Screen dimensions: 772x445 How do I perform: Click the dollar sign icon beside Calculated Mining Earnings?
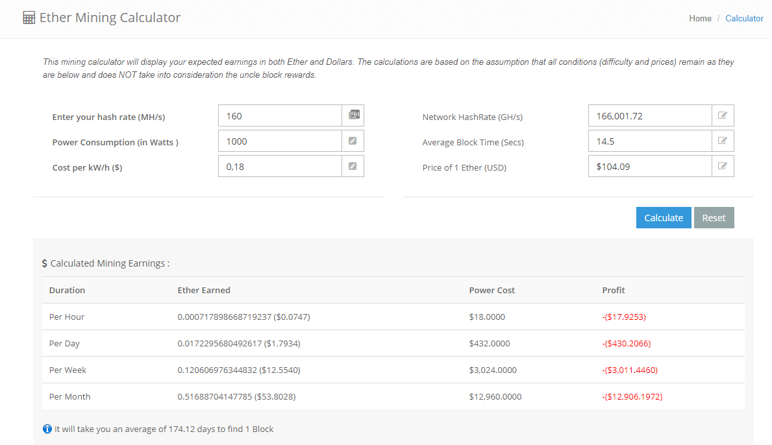[x=44, y=263]
